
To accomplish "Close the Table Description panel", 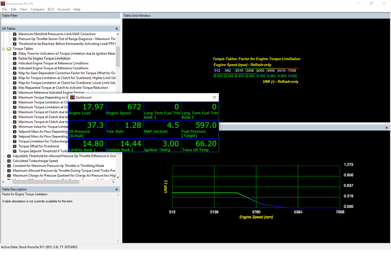I will [117, 189].
